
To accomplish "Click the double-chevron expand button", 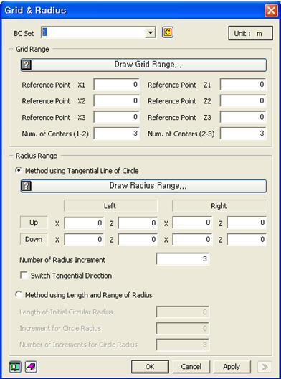I will click(265, 367).
